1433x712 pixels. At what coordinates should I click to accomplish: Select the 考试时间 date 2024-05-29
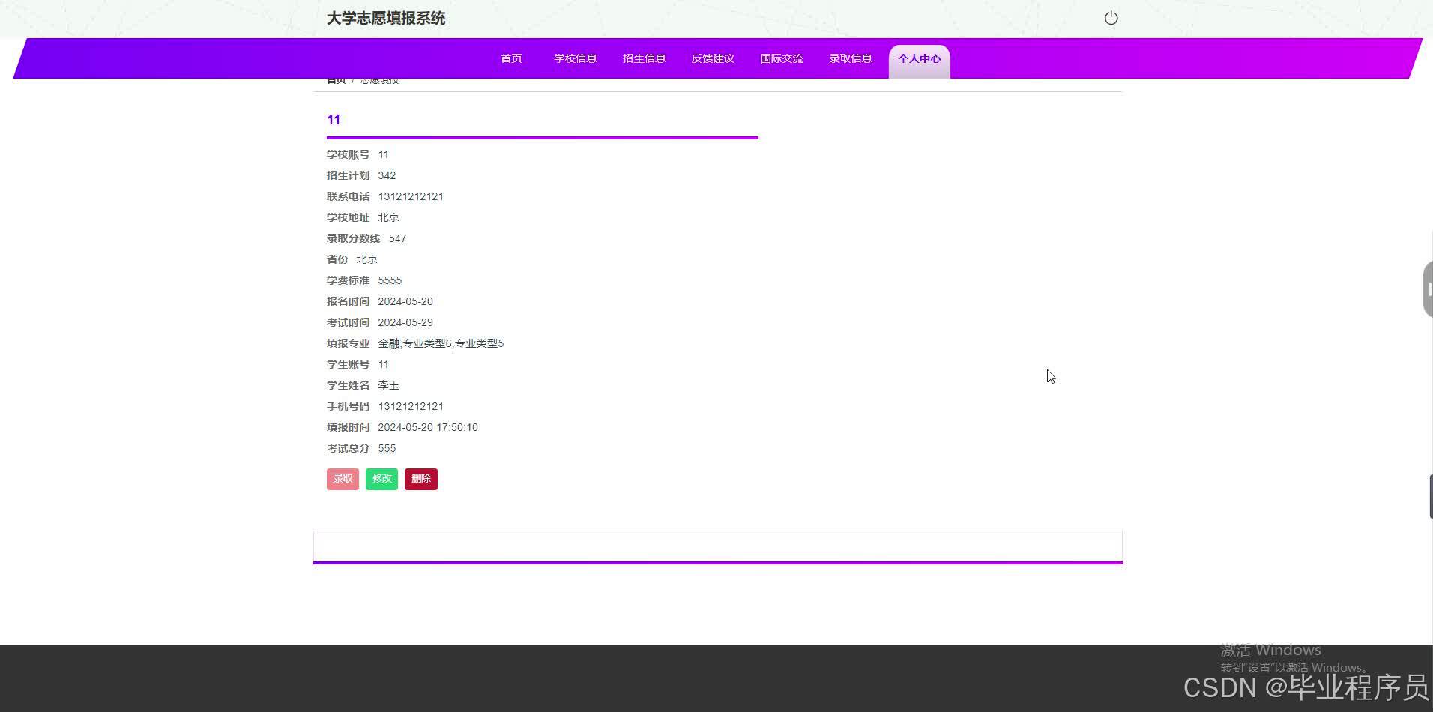405,322
